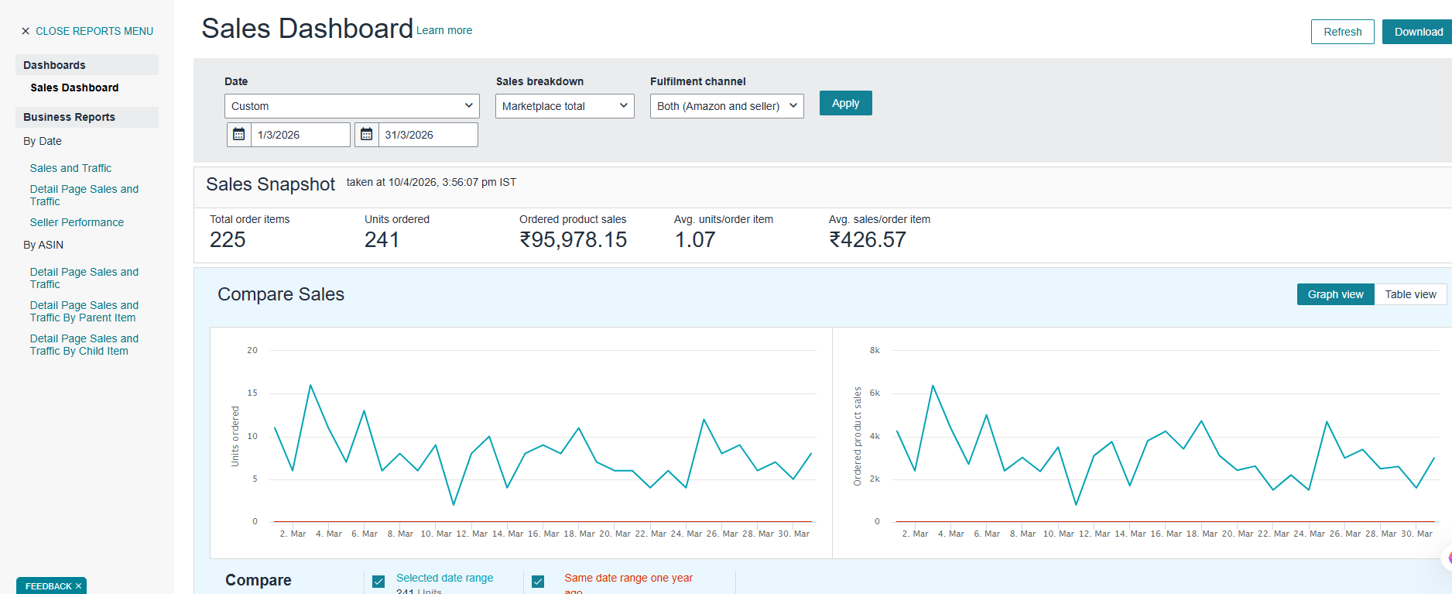The width and height of the screenshot is (1452, 594).
Task: Click the start date calendar icon
Action: (239, 135)
